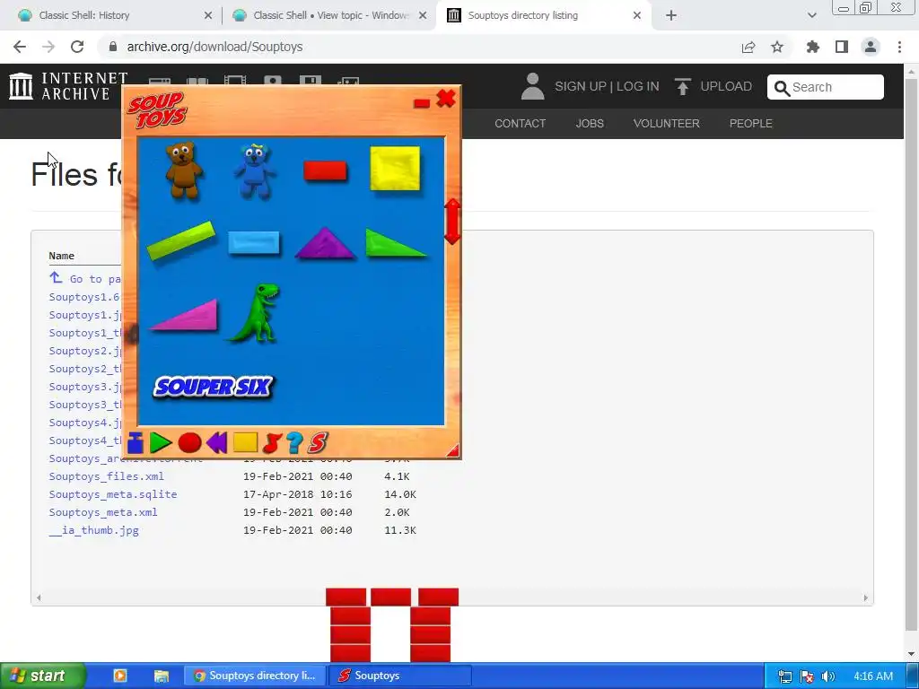The height and width of the screenshot is (689, 919).
Task: Click the share page icon
Action: [748, 47]
